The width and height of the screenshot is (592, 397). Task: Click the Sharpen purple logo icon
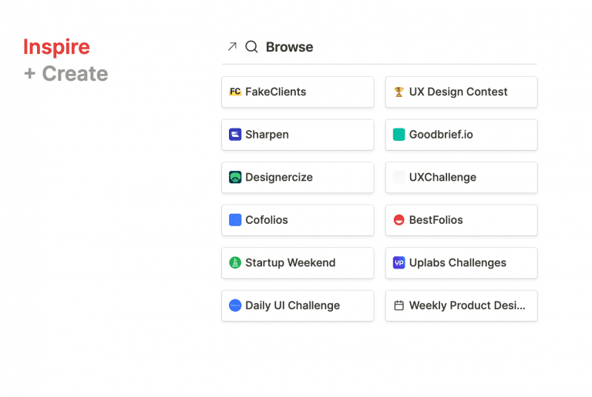235,135
